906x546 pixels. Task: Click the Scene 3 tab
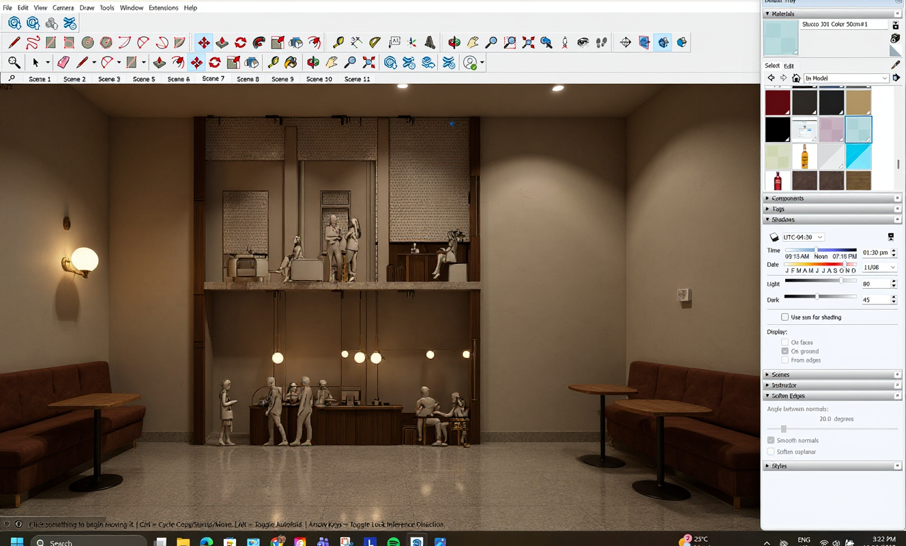tap(109, 79)
